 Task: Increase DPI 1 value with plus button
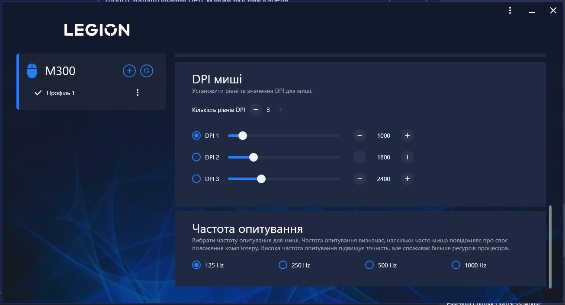pos(407,136)
